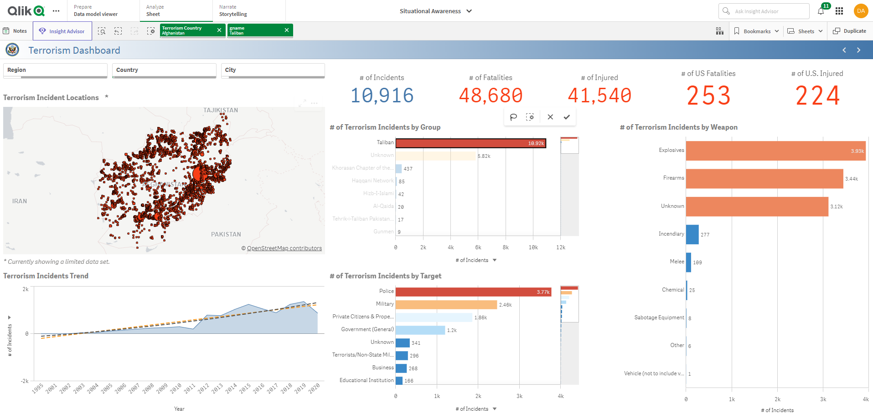Remove the gname Taliban filter

click(287, 30)
